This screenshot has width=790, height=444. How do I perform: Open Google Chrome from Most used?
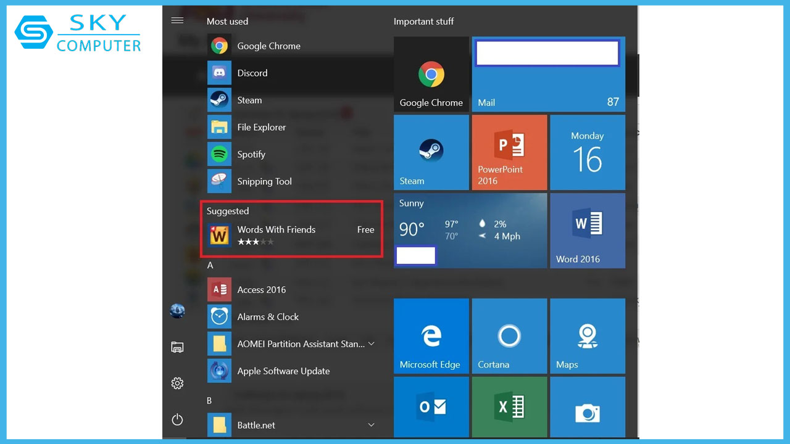click(268, 46)
